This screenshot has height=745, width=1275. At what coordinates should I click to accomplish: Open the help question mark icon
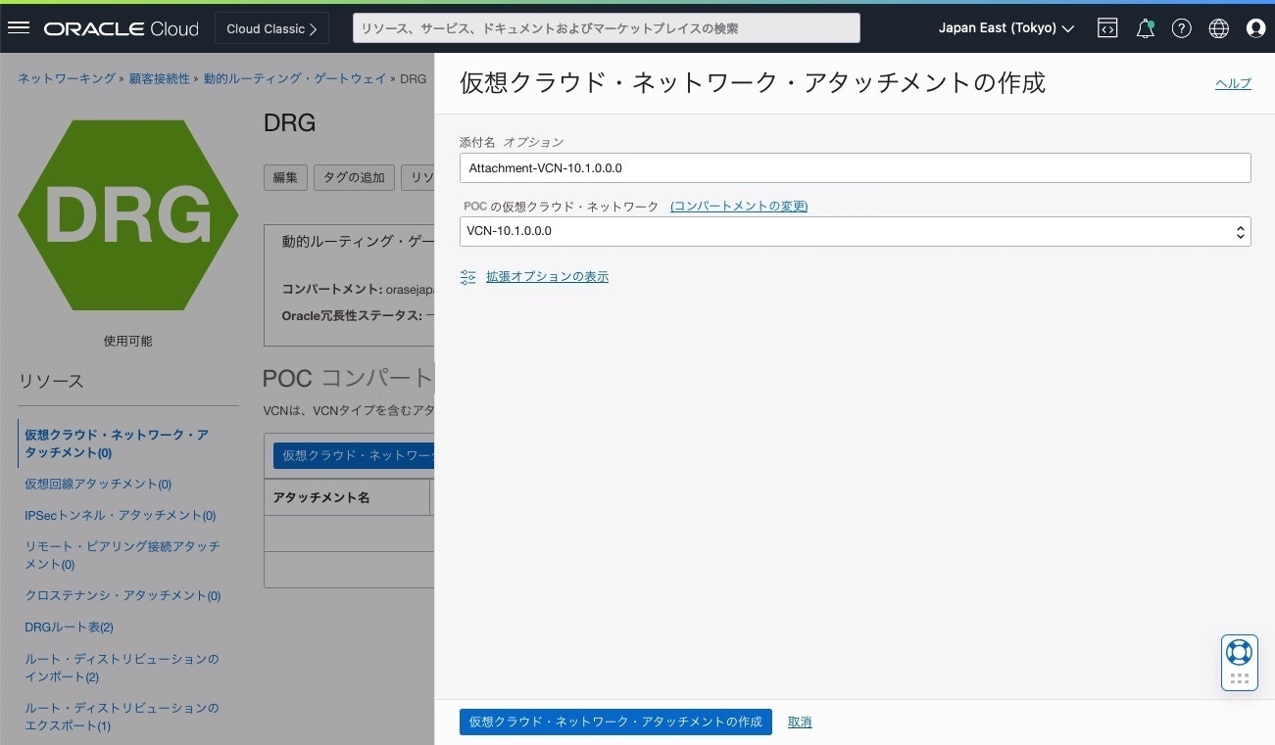(1182, 28)
